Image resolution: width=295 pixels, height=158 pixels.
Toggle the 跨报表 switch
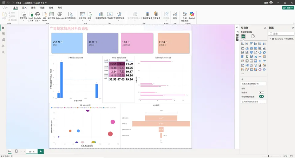pyautogui.click(x=261, y=92)
